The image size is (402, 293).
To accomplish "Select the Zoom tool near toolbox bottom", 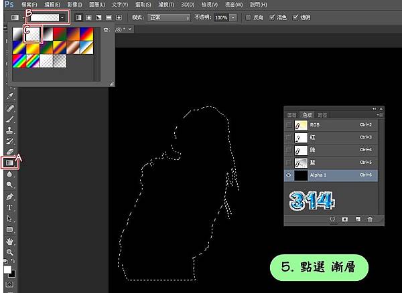I will point(10,252).
